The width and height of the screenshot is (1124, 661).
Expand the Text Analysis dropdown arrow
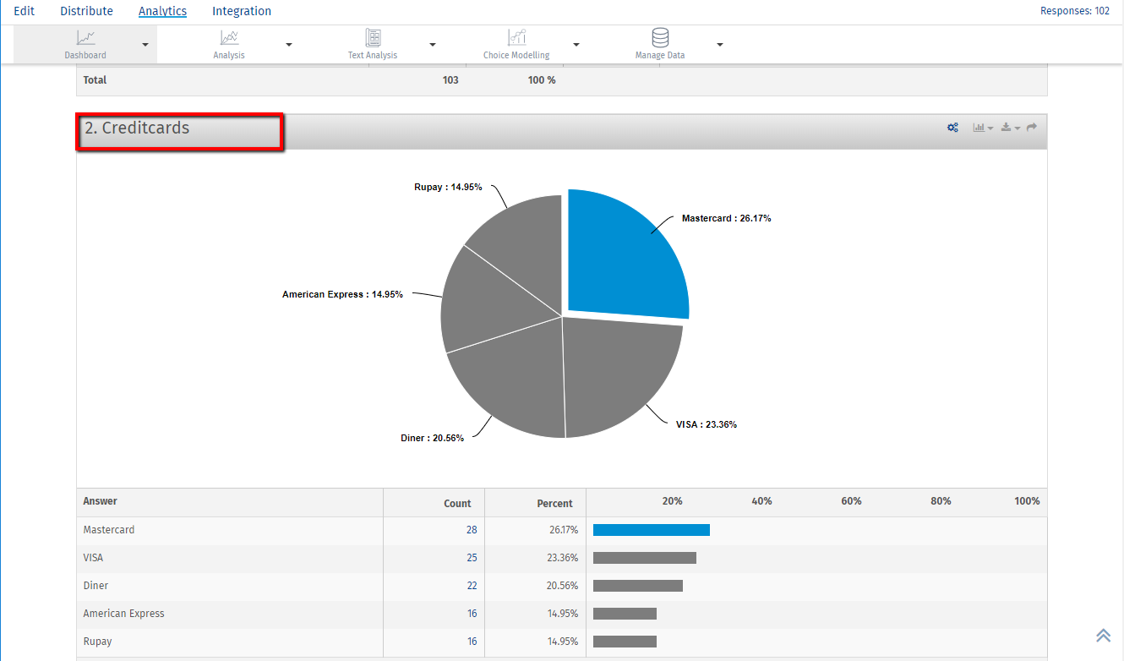(433, 45)
